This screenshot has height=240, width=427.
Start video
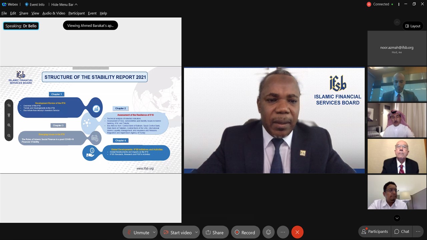coord(177,232)
